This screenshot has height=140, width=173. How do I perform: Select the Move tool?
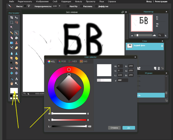click(x=17, y=17)
